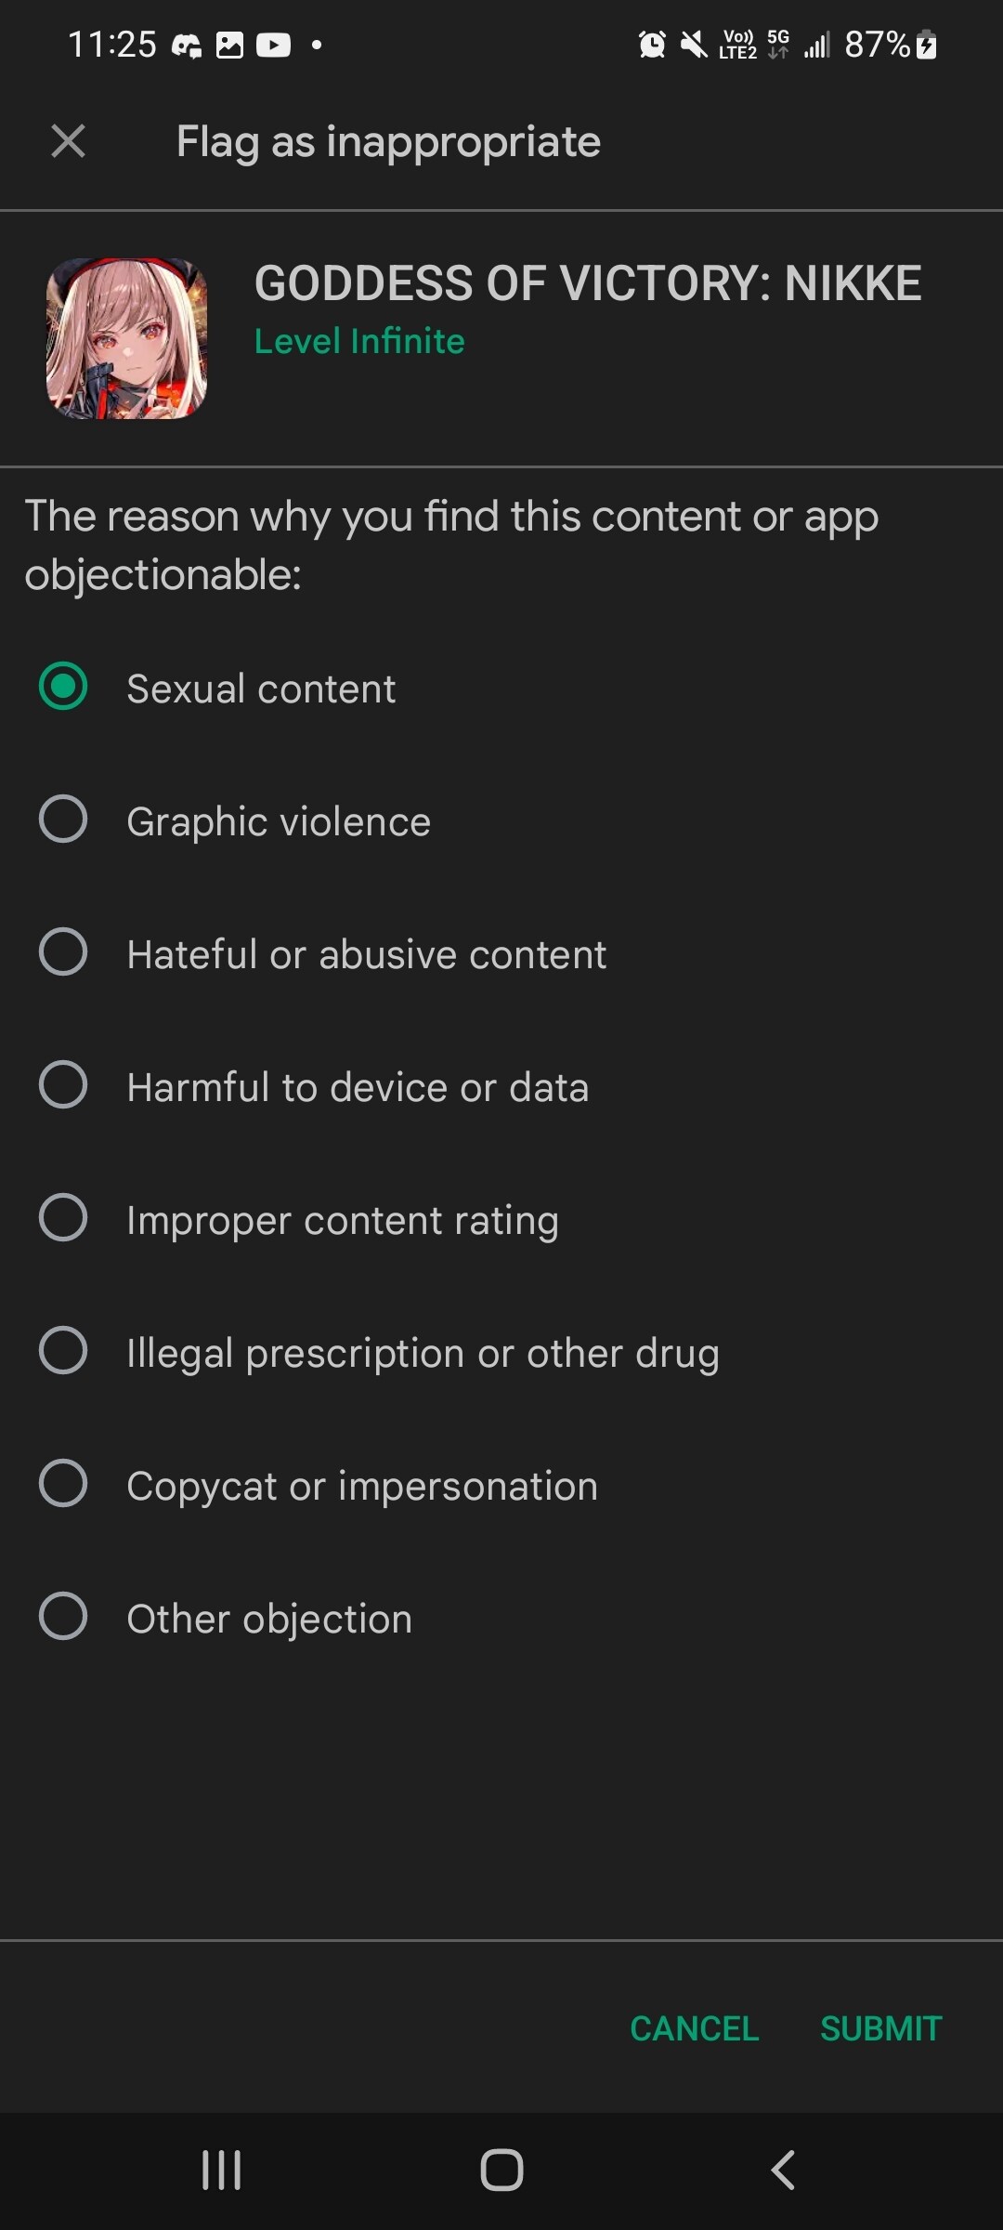Image resolution: width=1003 pixels, height=2230 pixels.
Task: Tap the Discord notification icon
Action: pyautogui.click(x=187, y=45)
